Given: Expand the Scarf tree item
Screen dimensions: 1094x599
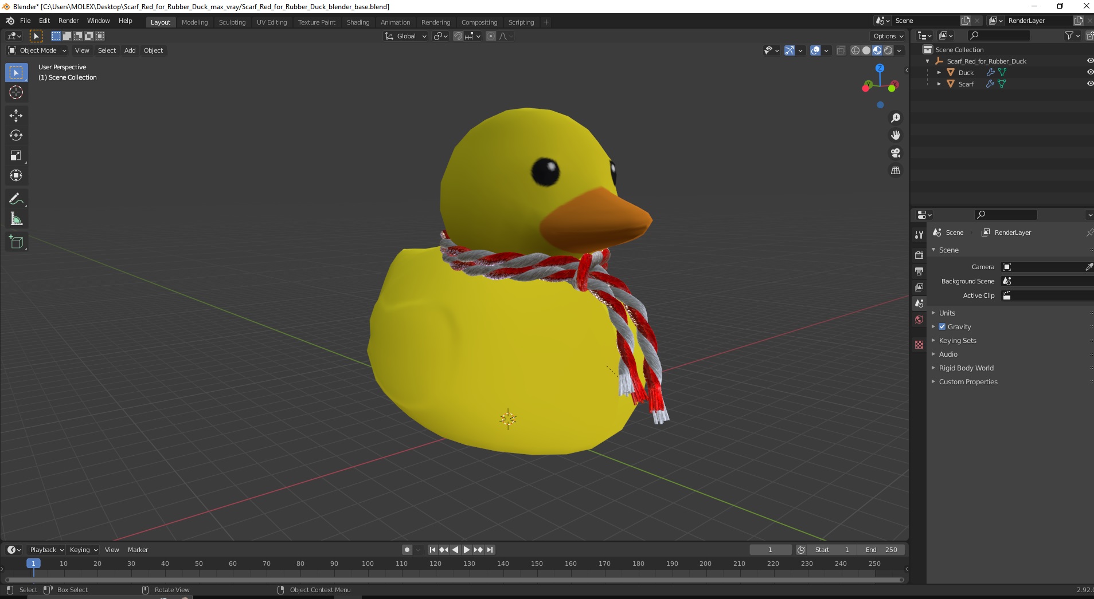Looking at the screenshot, I should [939, 84].
